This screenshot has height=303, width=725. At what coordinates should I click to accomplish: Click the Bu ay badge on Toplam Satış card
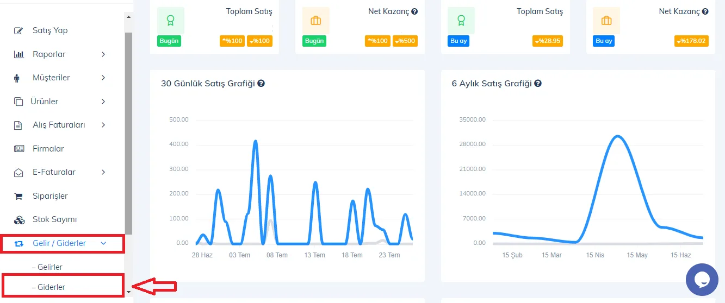click(x=458, y=41)
